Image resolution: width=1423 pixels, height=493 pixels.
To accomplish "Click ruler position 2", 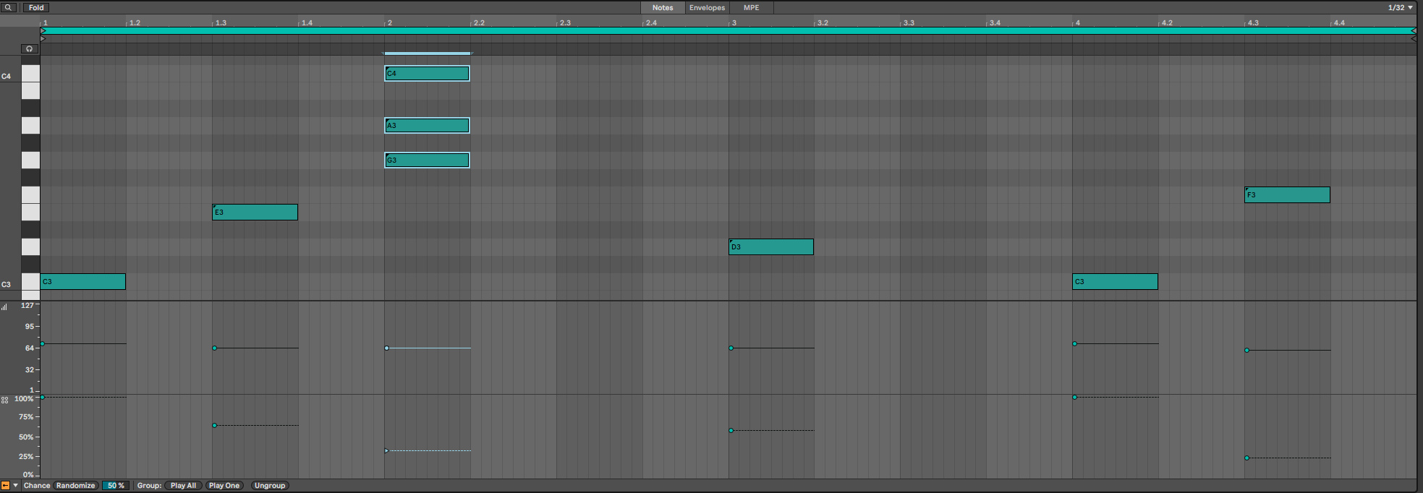I will (389, 23).
